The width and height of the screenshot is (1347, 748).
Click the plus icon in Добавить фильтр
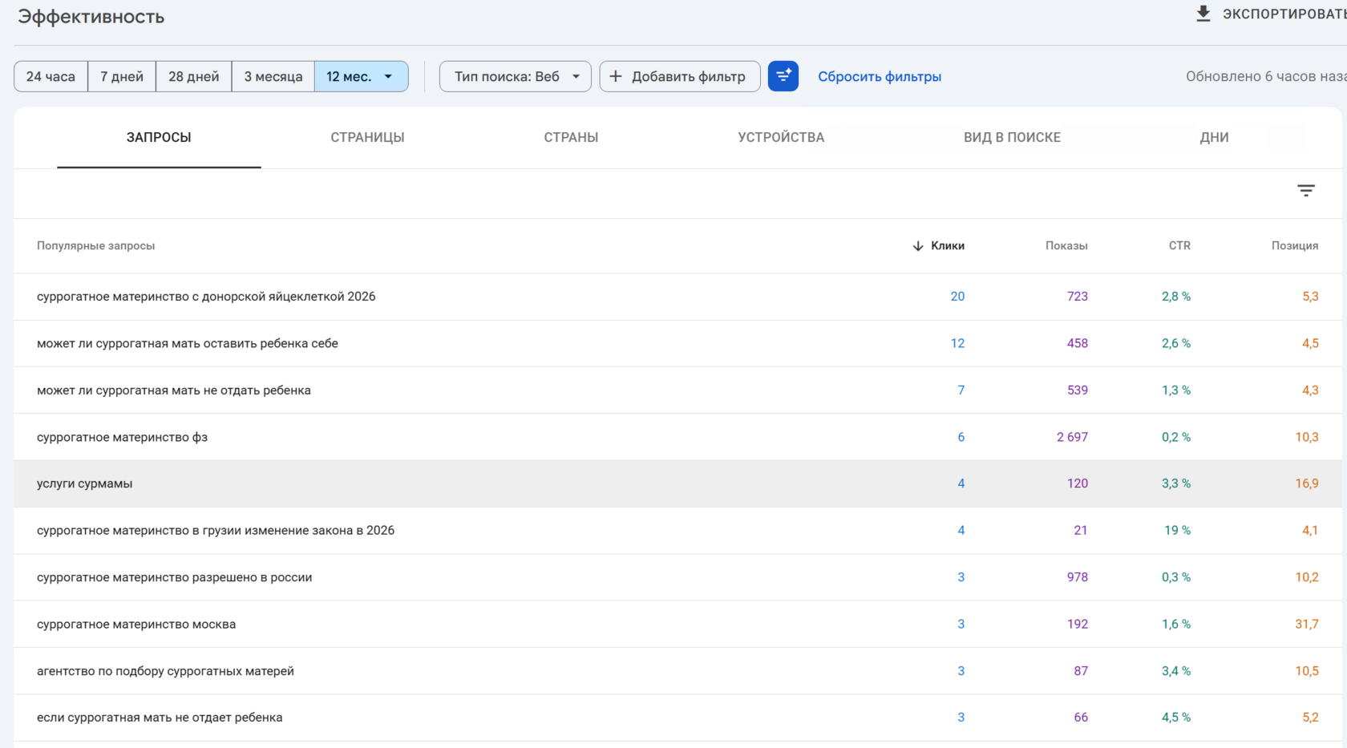point(616,76)
